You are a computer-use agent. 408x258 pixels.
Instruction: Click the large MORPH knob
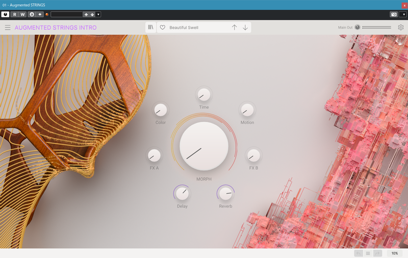coord(204,146)
